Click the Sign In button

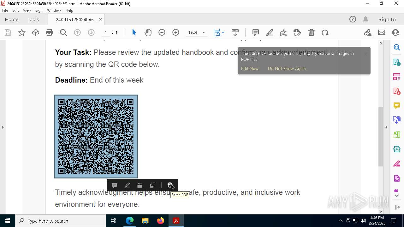coord(387,20)
